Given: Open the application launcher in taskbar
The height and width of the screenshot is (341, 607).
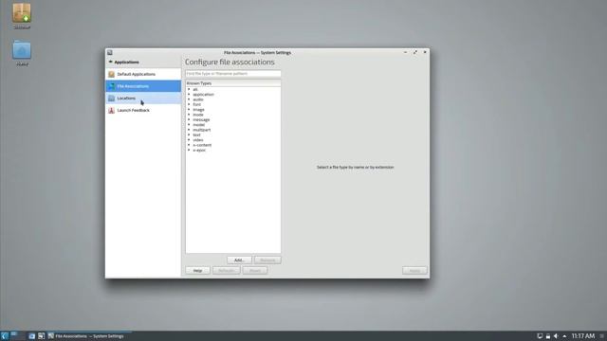Looking at the screenshot, I should point(4,336).
